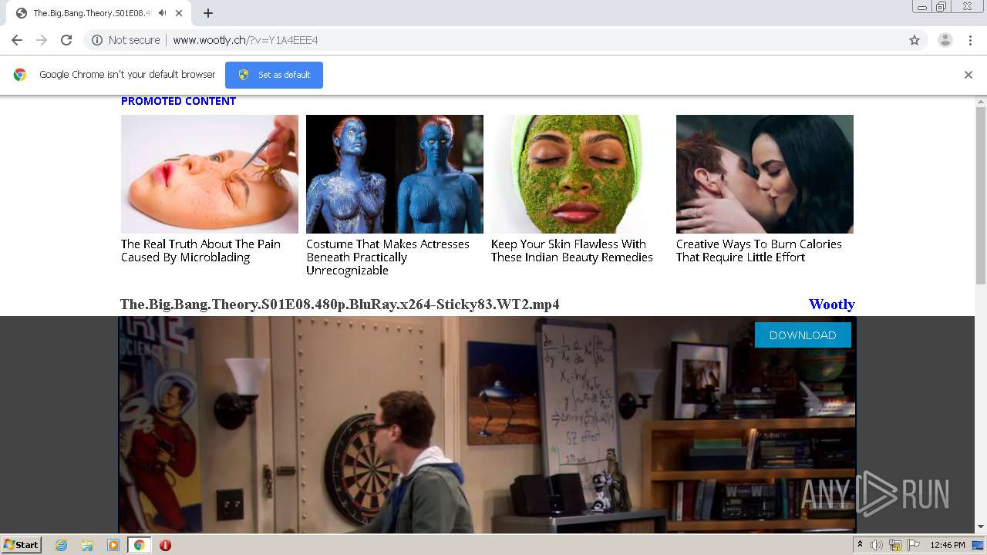
Task: Open microblading ad thumbnail
Action: click(x=210, y=174)
